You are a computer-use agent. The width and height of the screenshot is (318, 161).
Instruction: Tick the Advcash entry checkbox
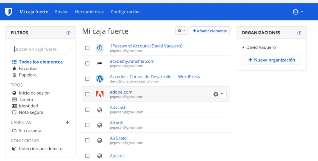(87, 110)
